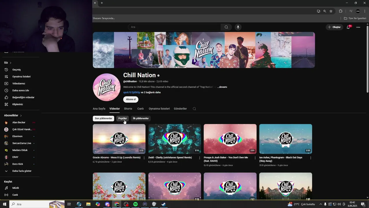Viewport: 369px width, 208px height.
Task: Switch to the Oynatma listeleri channel tab
Action: 159,109
